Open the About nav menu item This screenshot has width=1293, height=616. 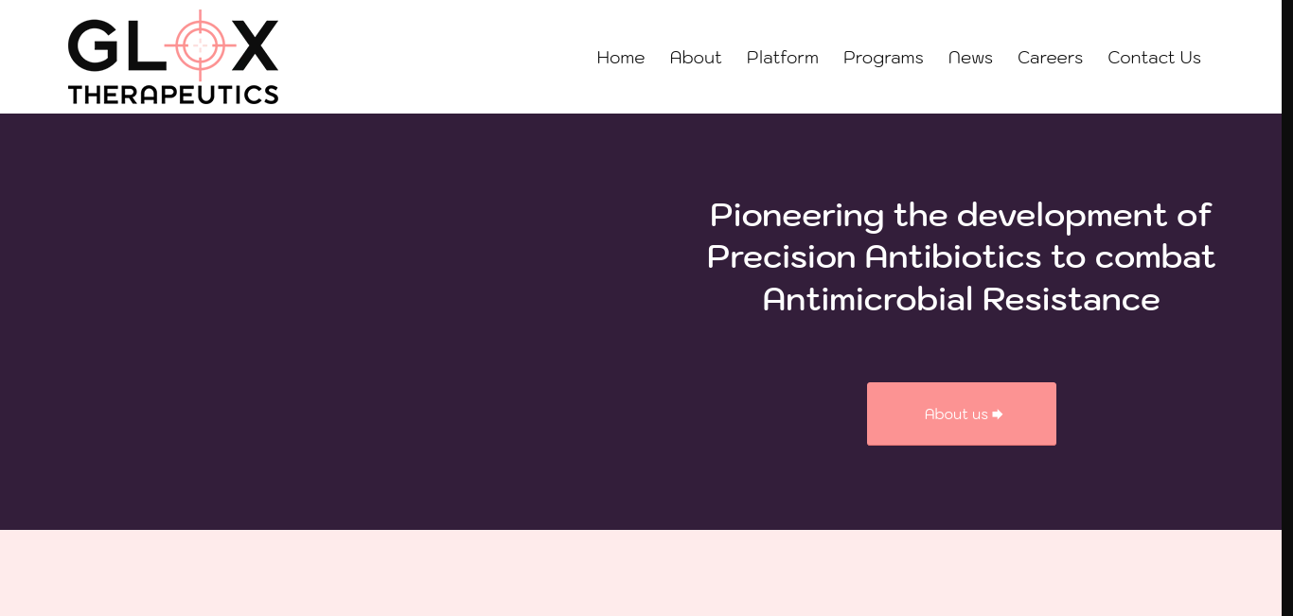pyautogui.click(x=695, y=58)
